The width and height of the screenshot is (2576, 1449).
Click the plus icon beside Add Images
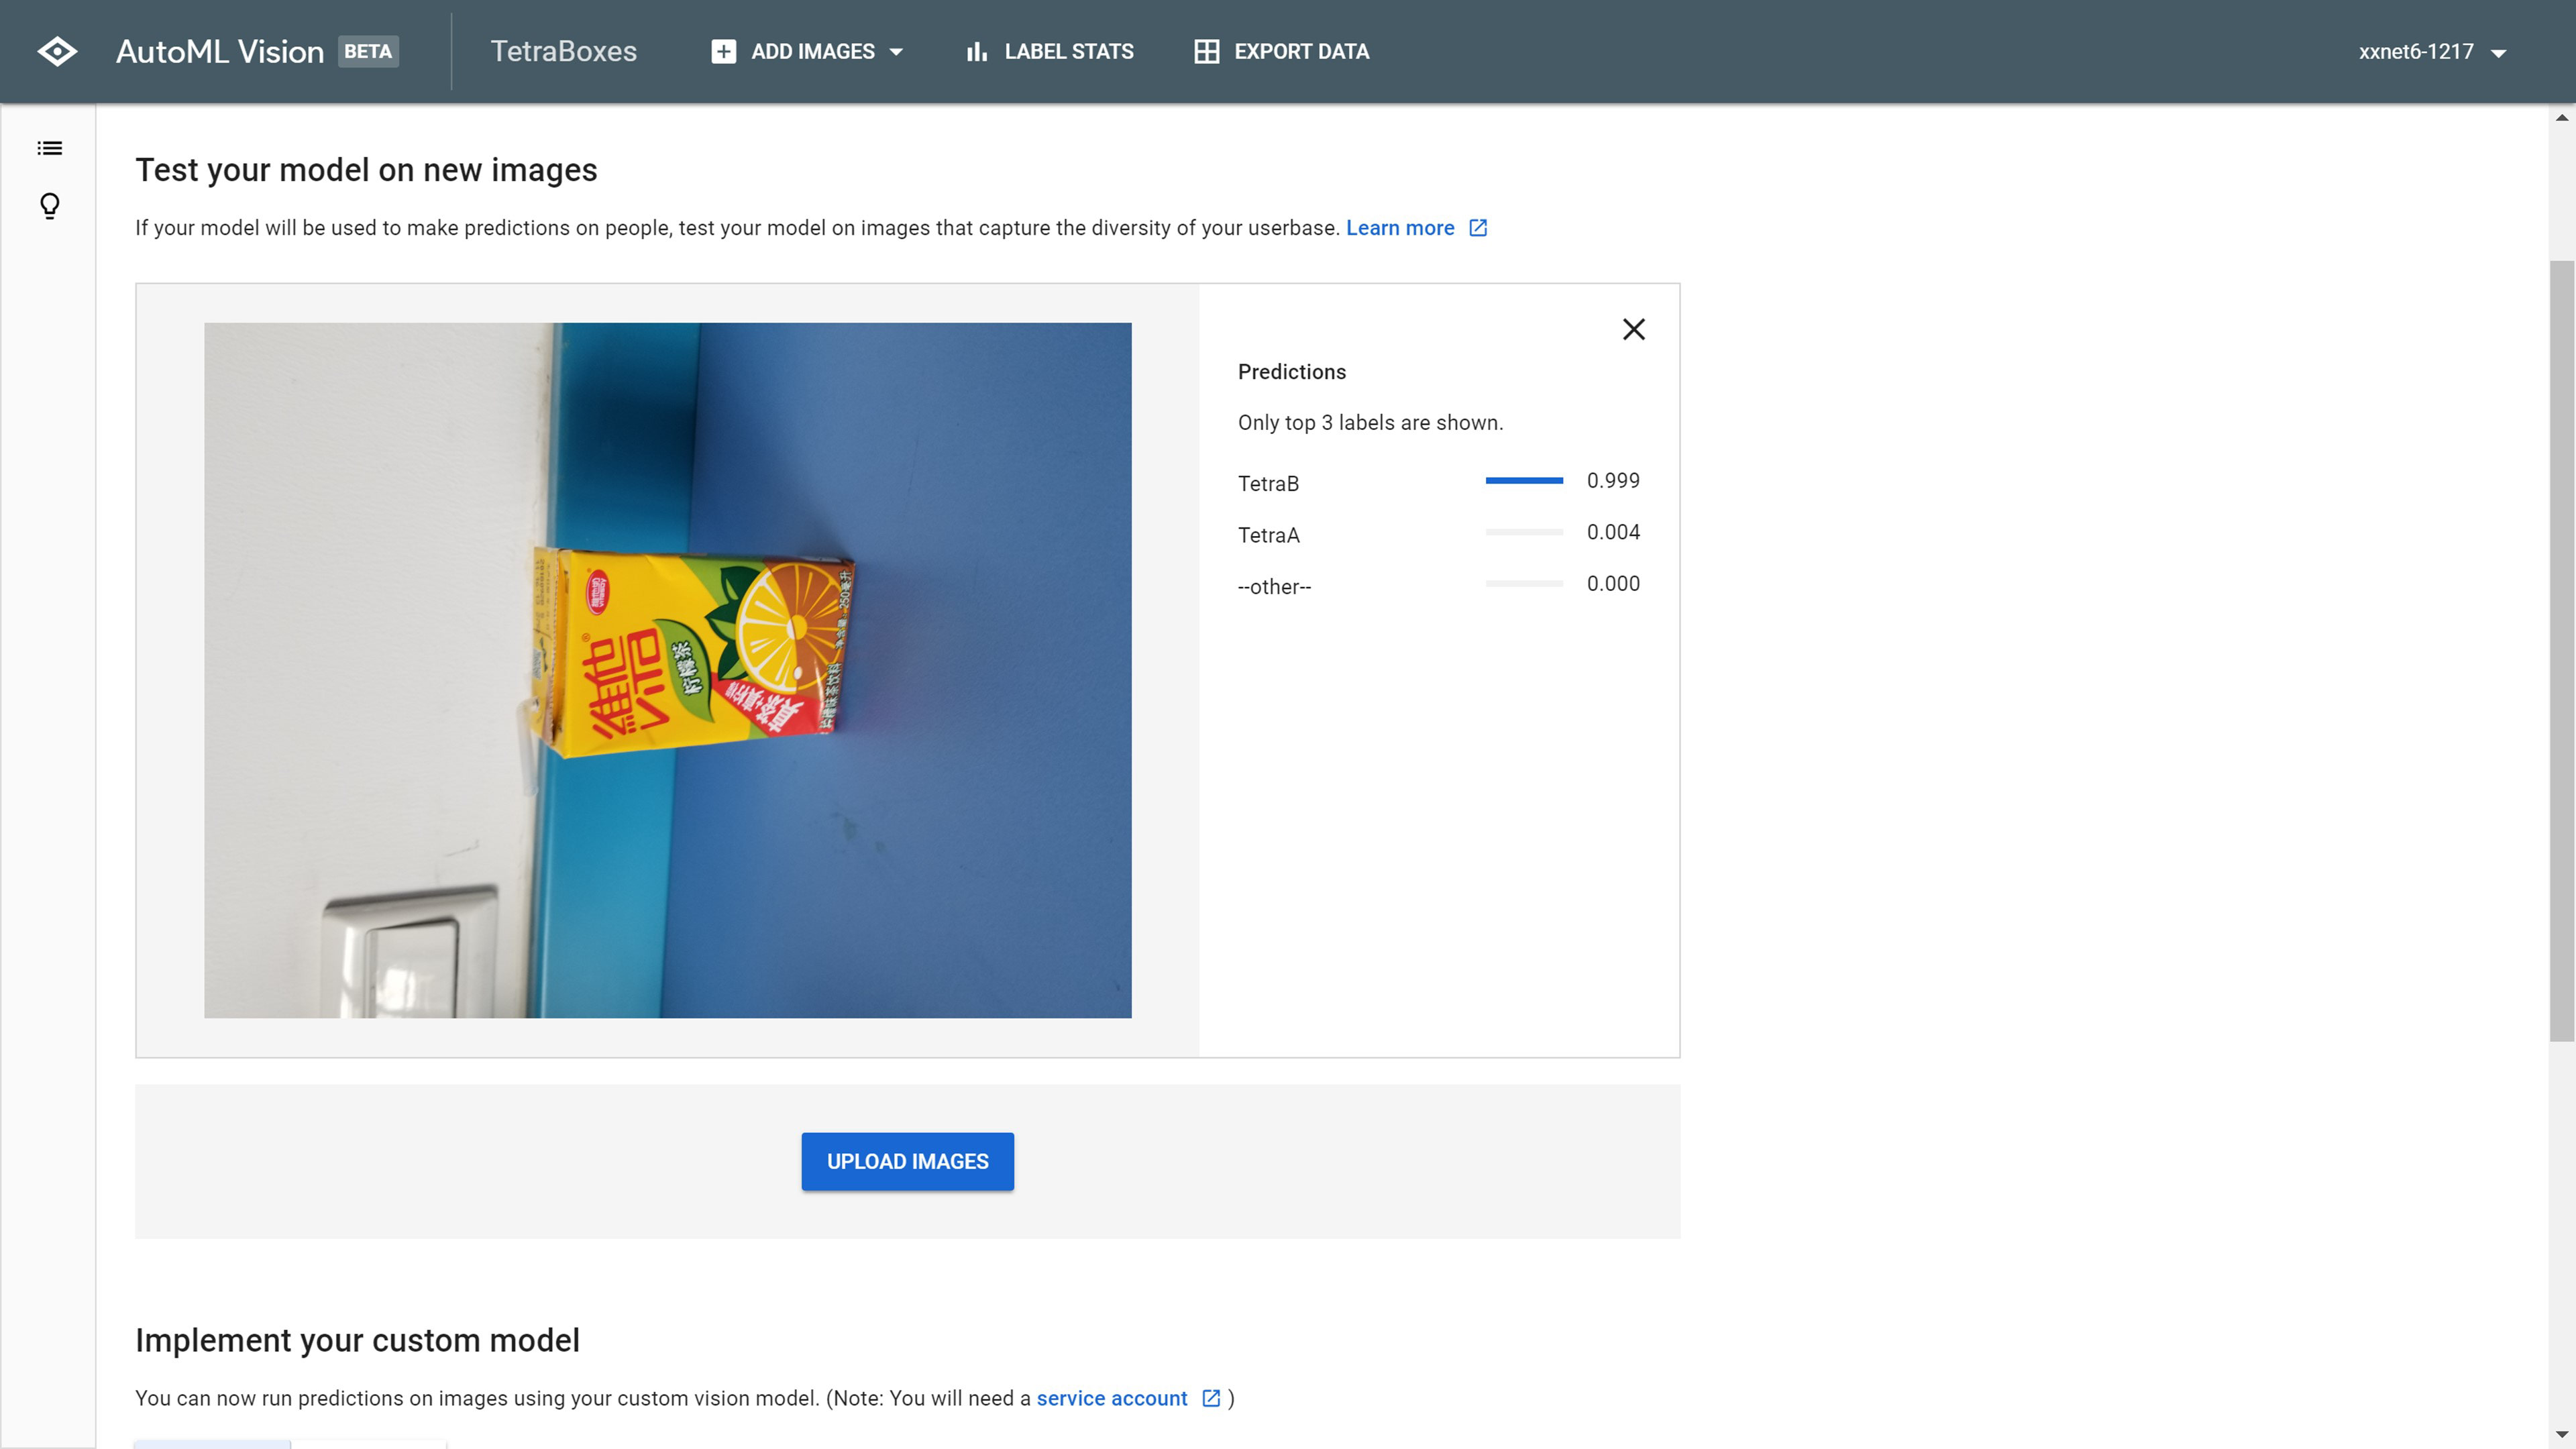tap(723, 51)
